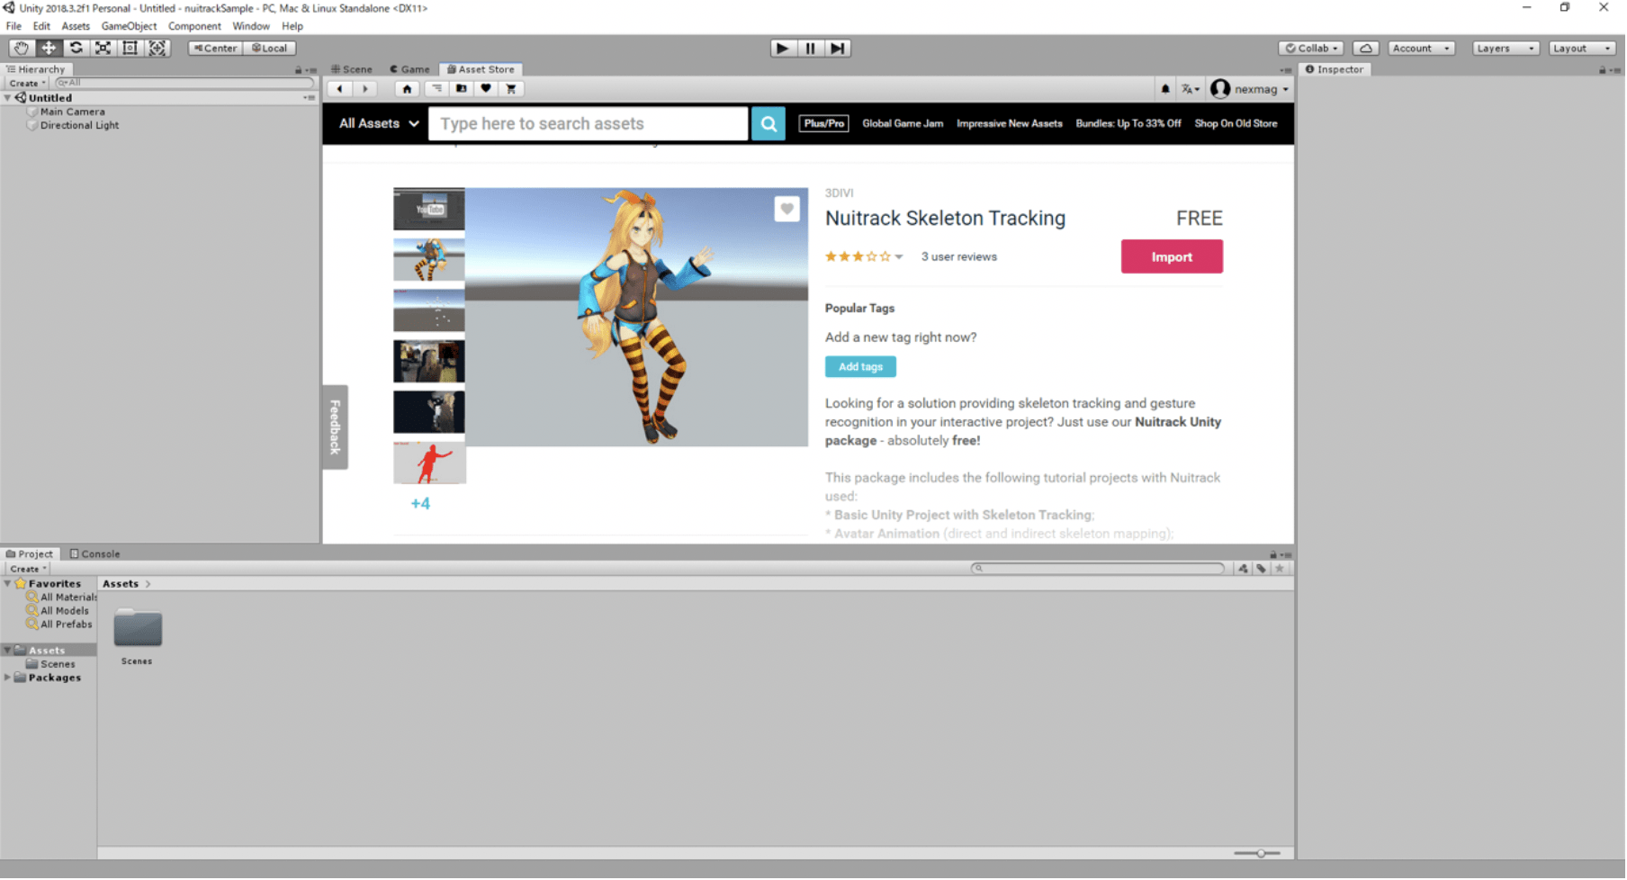Screen dimensions: 1627x880
Task: Expand the star rating dropdown arrow
Action: tap(899, 257)
